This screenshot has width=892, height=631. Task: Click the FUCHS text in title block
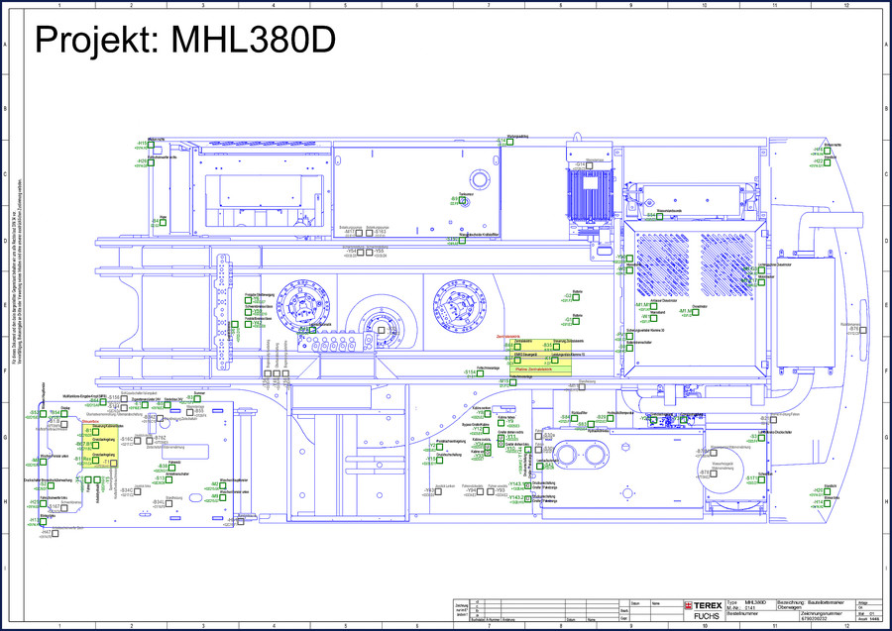(x=706, y=616)
